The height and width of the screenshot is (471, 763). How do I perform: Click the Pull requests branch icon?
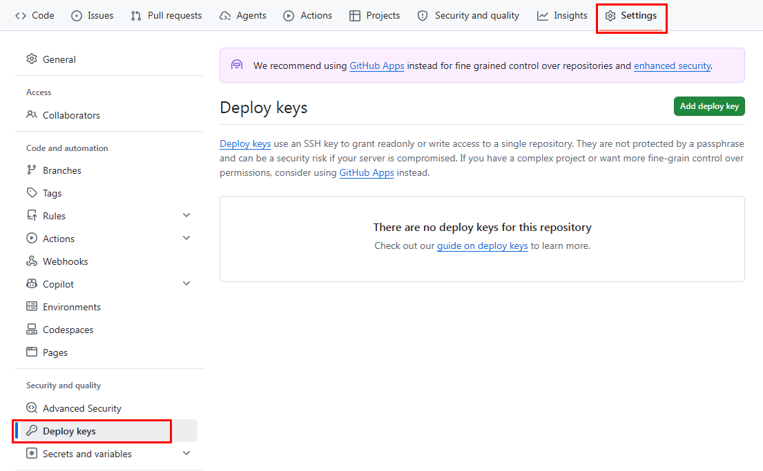(136, 16)
